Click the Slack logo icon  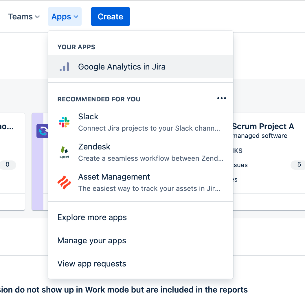(64, 122)
